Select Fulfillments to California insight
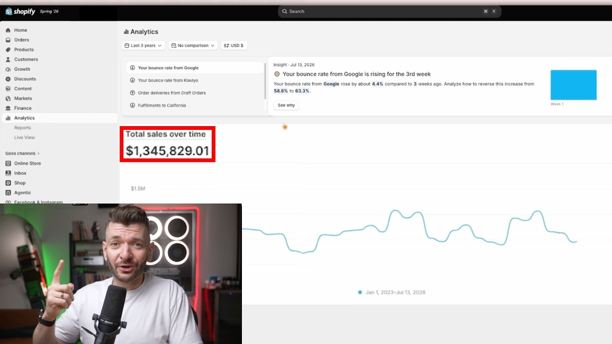 [195, 105]
